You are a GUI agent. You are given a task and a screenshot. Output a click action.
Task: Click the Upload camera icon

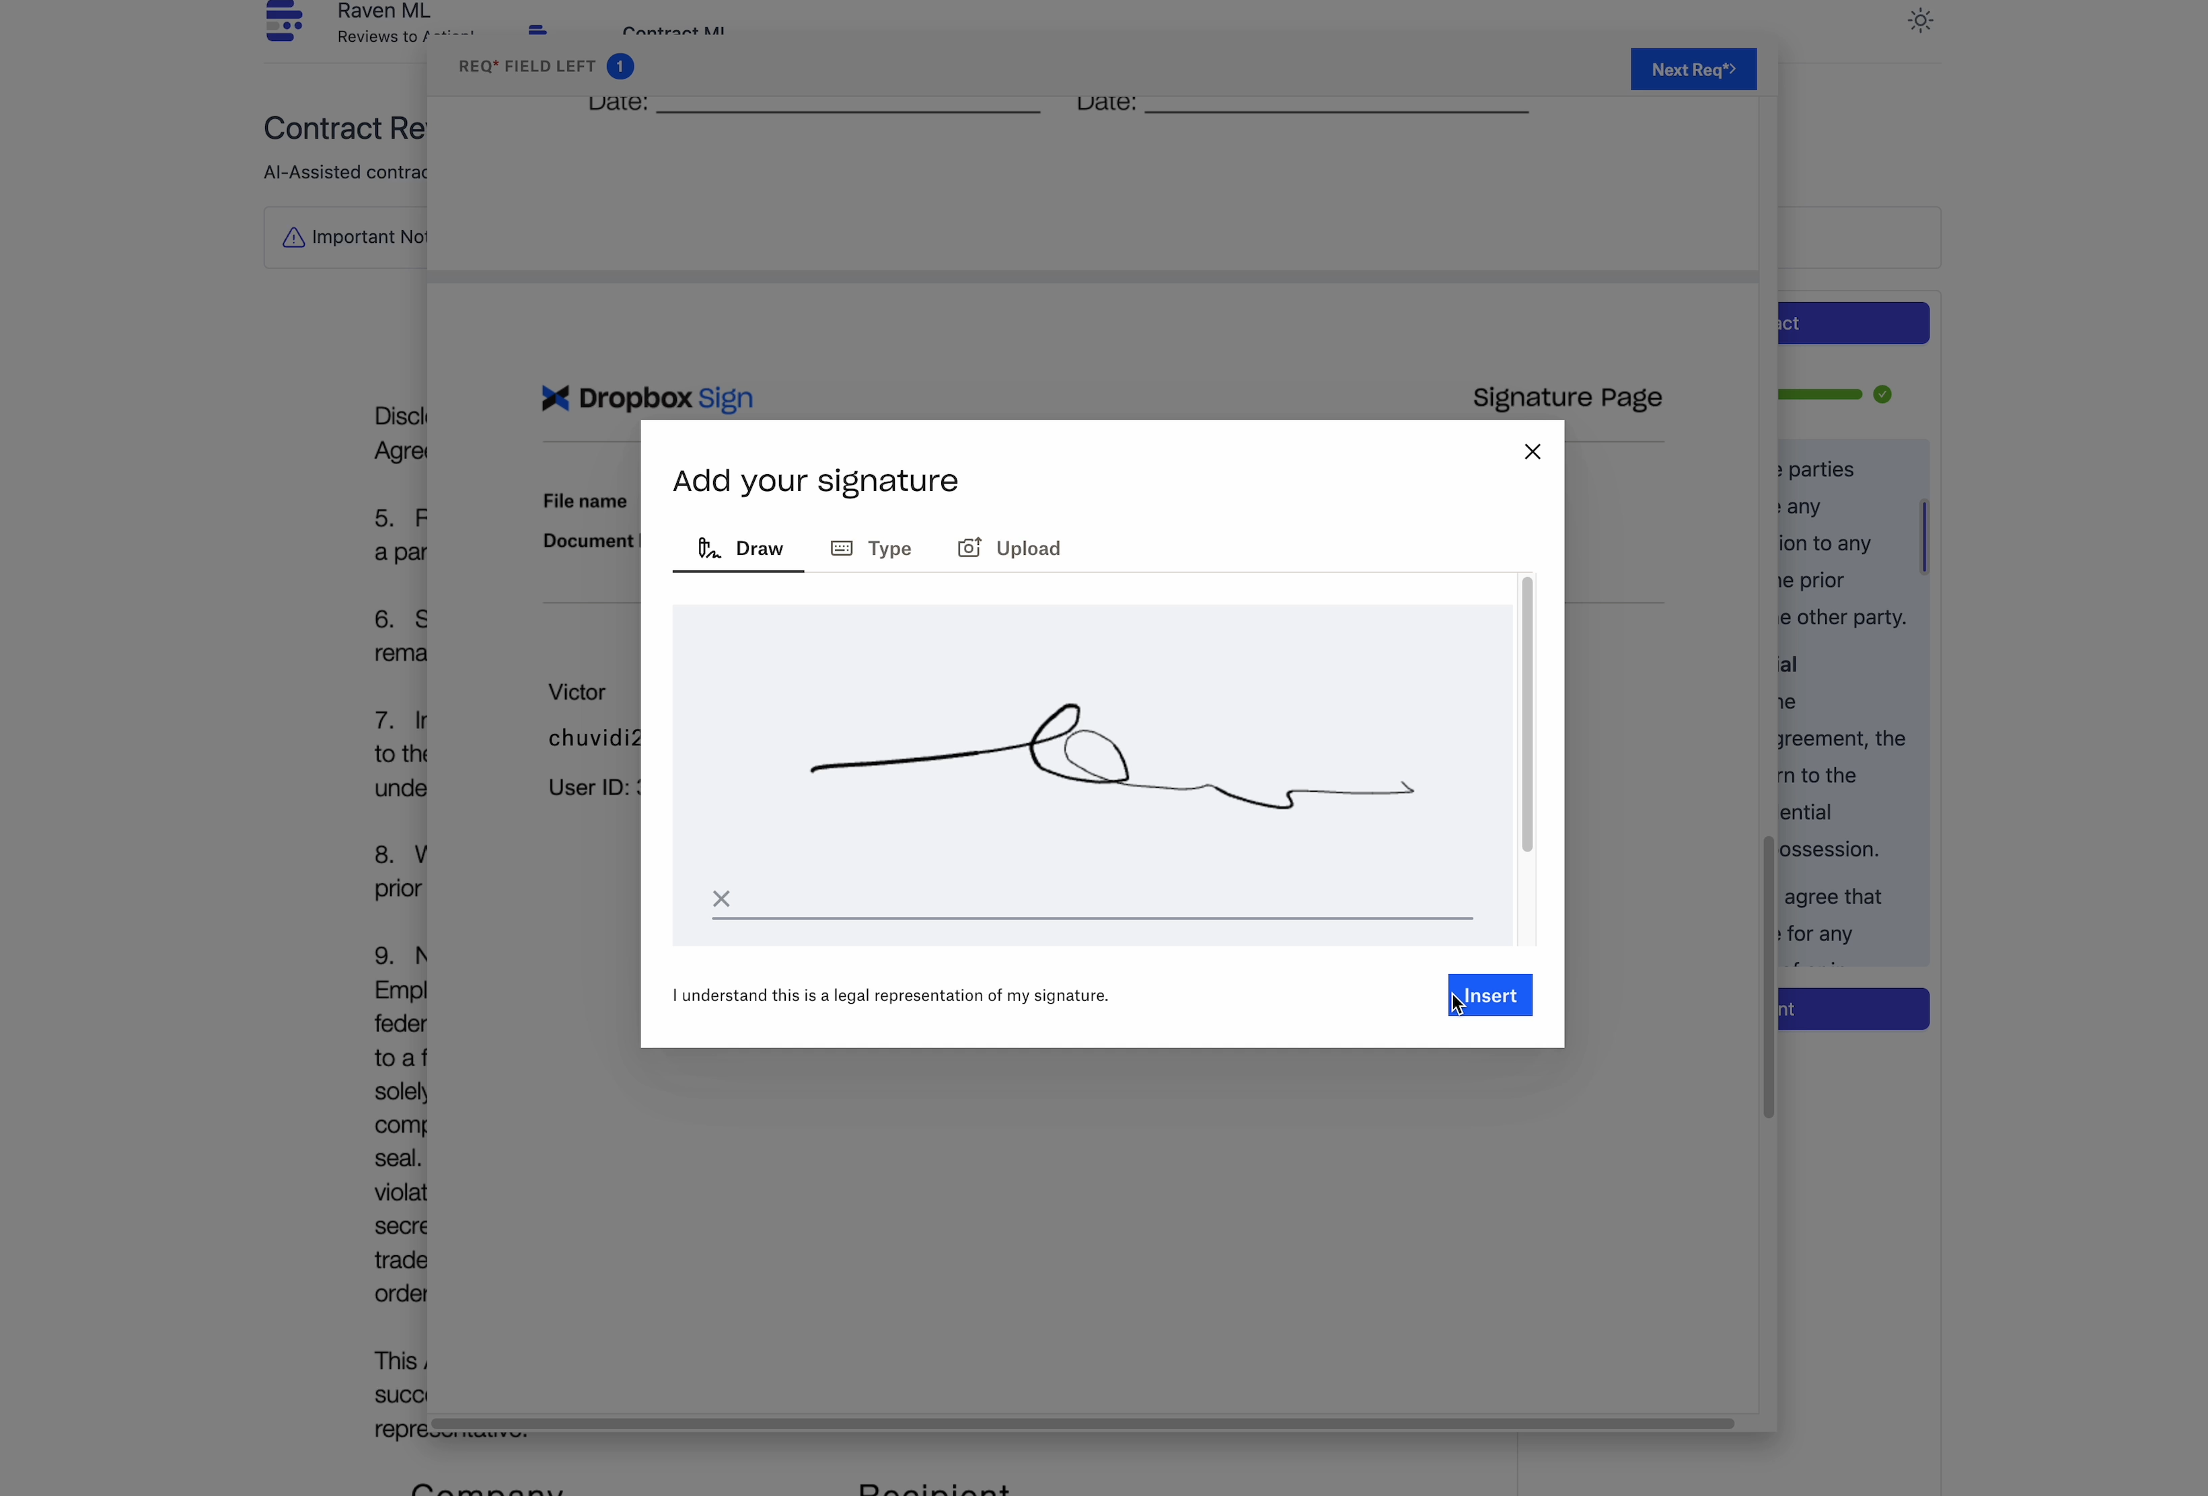[969, 547]
